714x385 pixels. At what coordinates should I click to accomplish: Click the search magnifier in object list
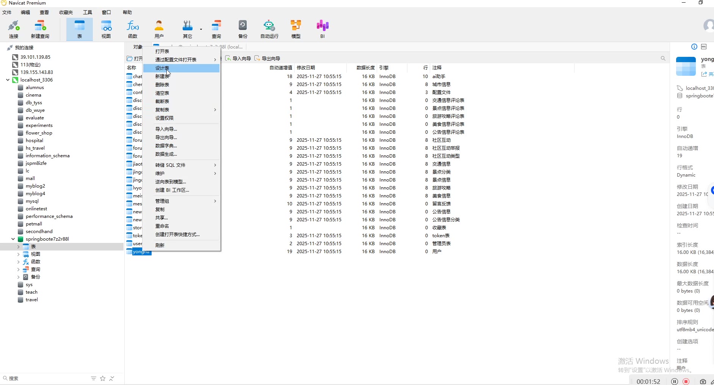663,58
